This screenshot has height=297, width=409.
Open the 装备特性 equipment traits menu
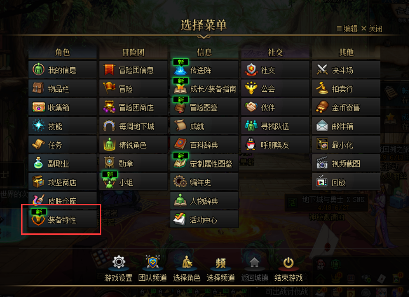tap(62, 220)
